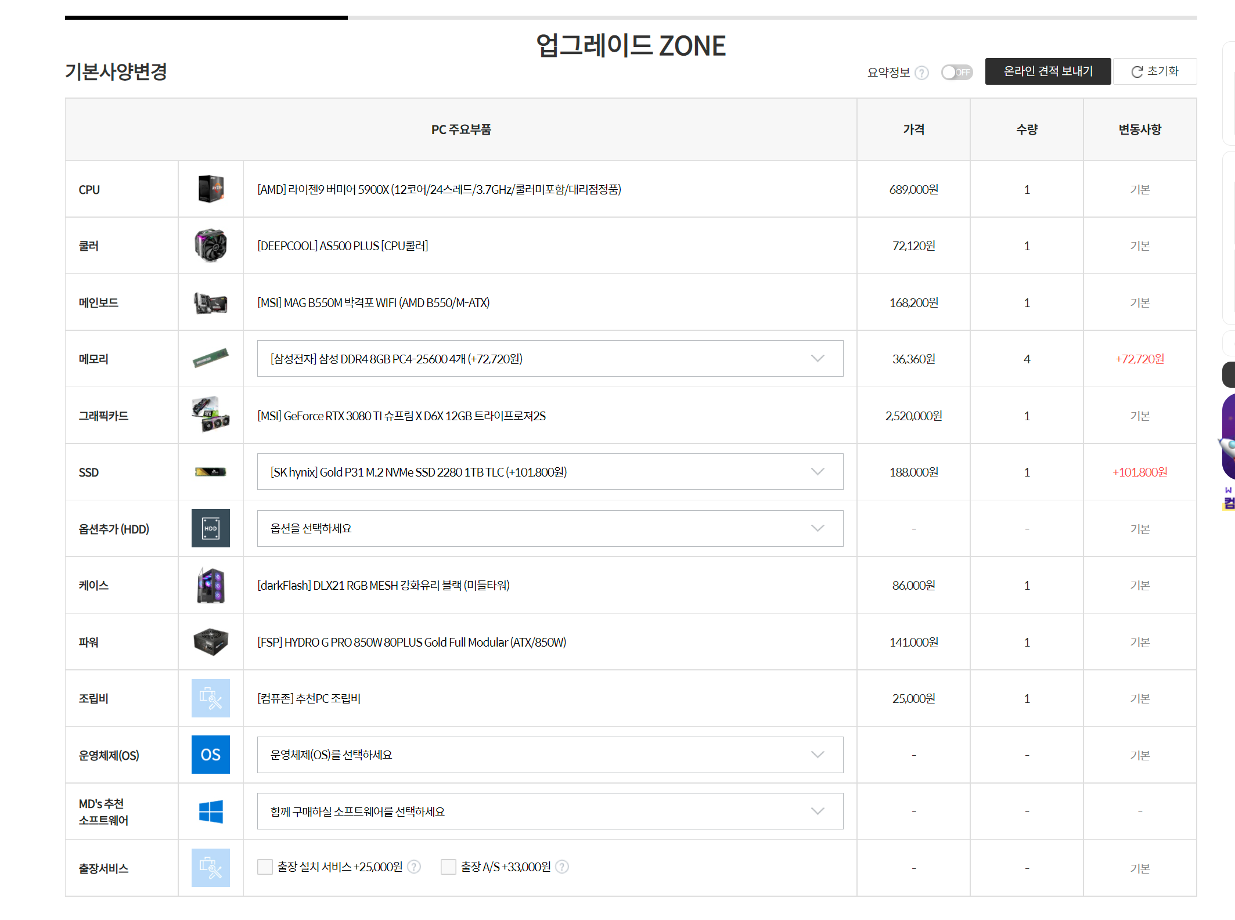Toggle the 요약정보 OFF switch
The image size is (1235, 920).
(956, 73)
